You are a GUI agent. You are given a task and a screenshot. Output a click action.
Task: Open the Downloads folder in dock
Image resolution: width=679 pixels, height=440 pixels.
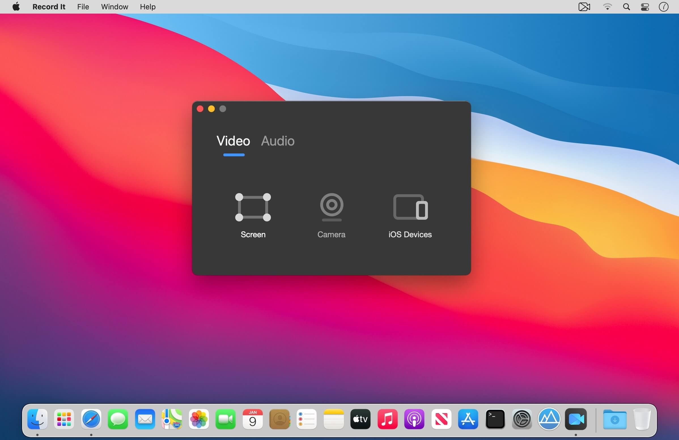click(x=614, y=420)
